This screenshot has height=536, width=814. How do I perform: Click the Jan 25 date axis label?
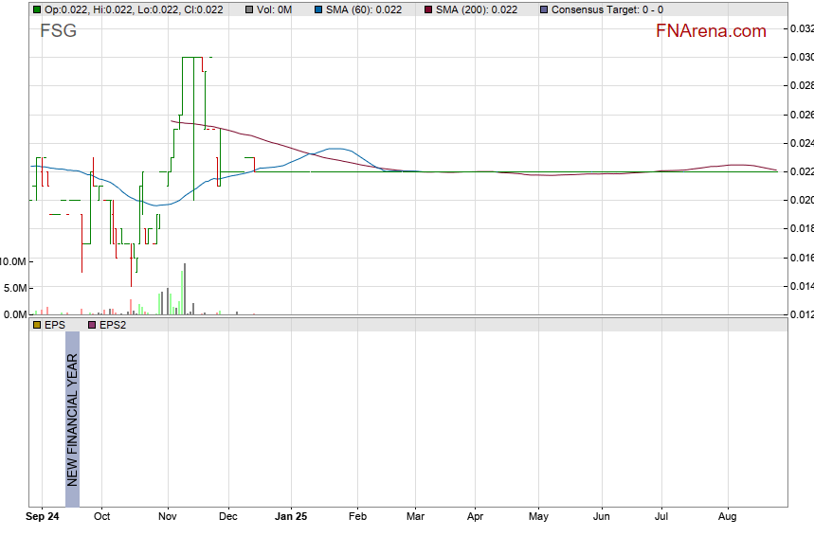(x=290, y=517)
